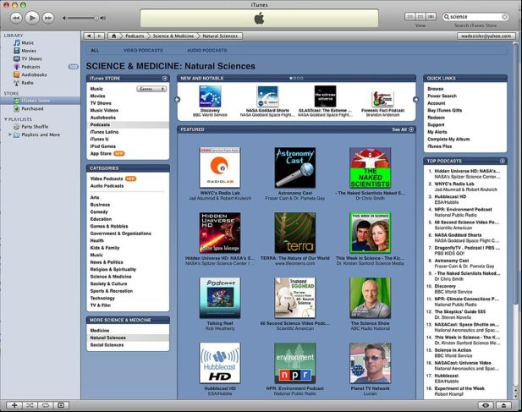Open Audiobooks in the Library sidebar
The width and height of the screenshot is (522, 412).
click(x=34, y=74)
